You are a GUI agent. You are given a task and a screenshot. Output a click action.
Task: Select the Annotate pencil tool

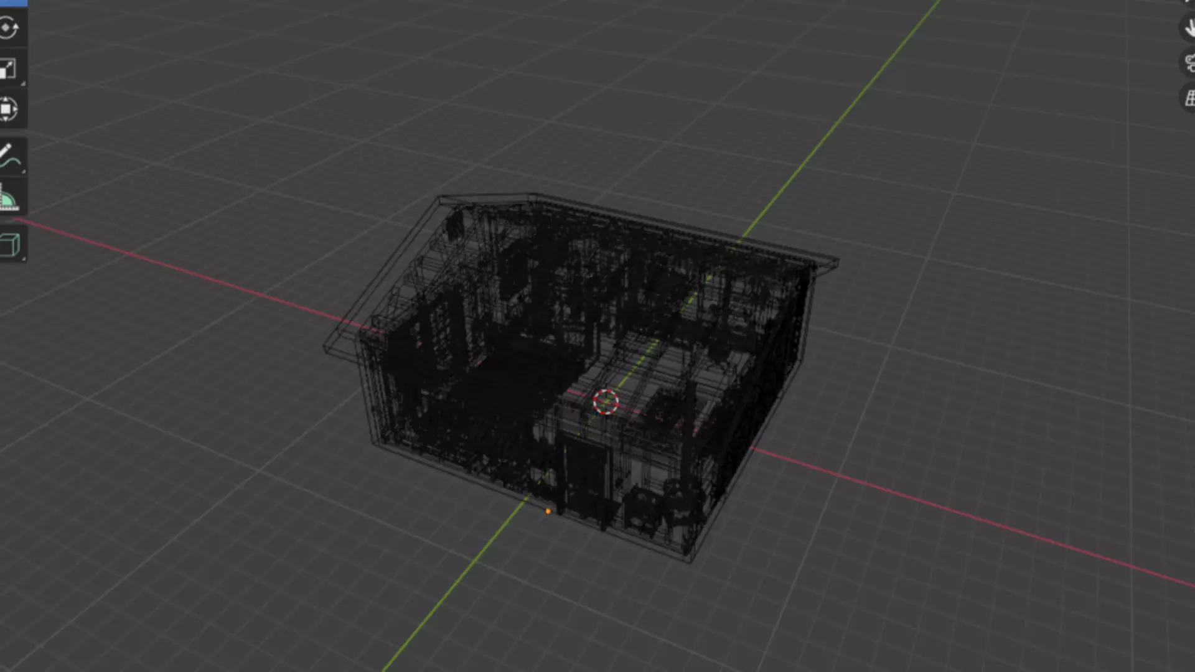click(x=9, y=156)
